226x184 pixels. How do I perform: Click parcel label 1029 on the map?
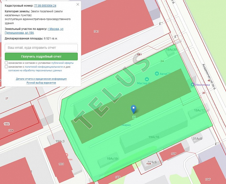click(x=174, y=154)
